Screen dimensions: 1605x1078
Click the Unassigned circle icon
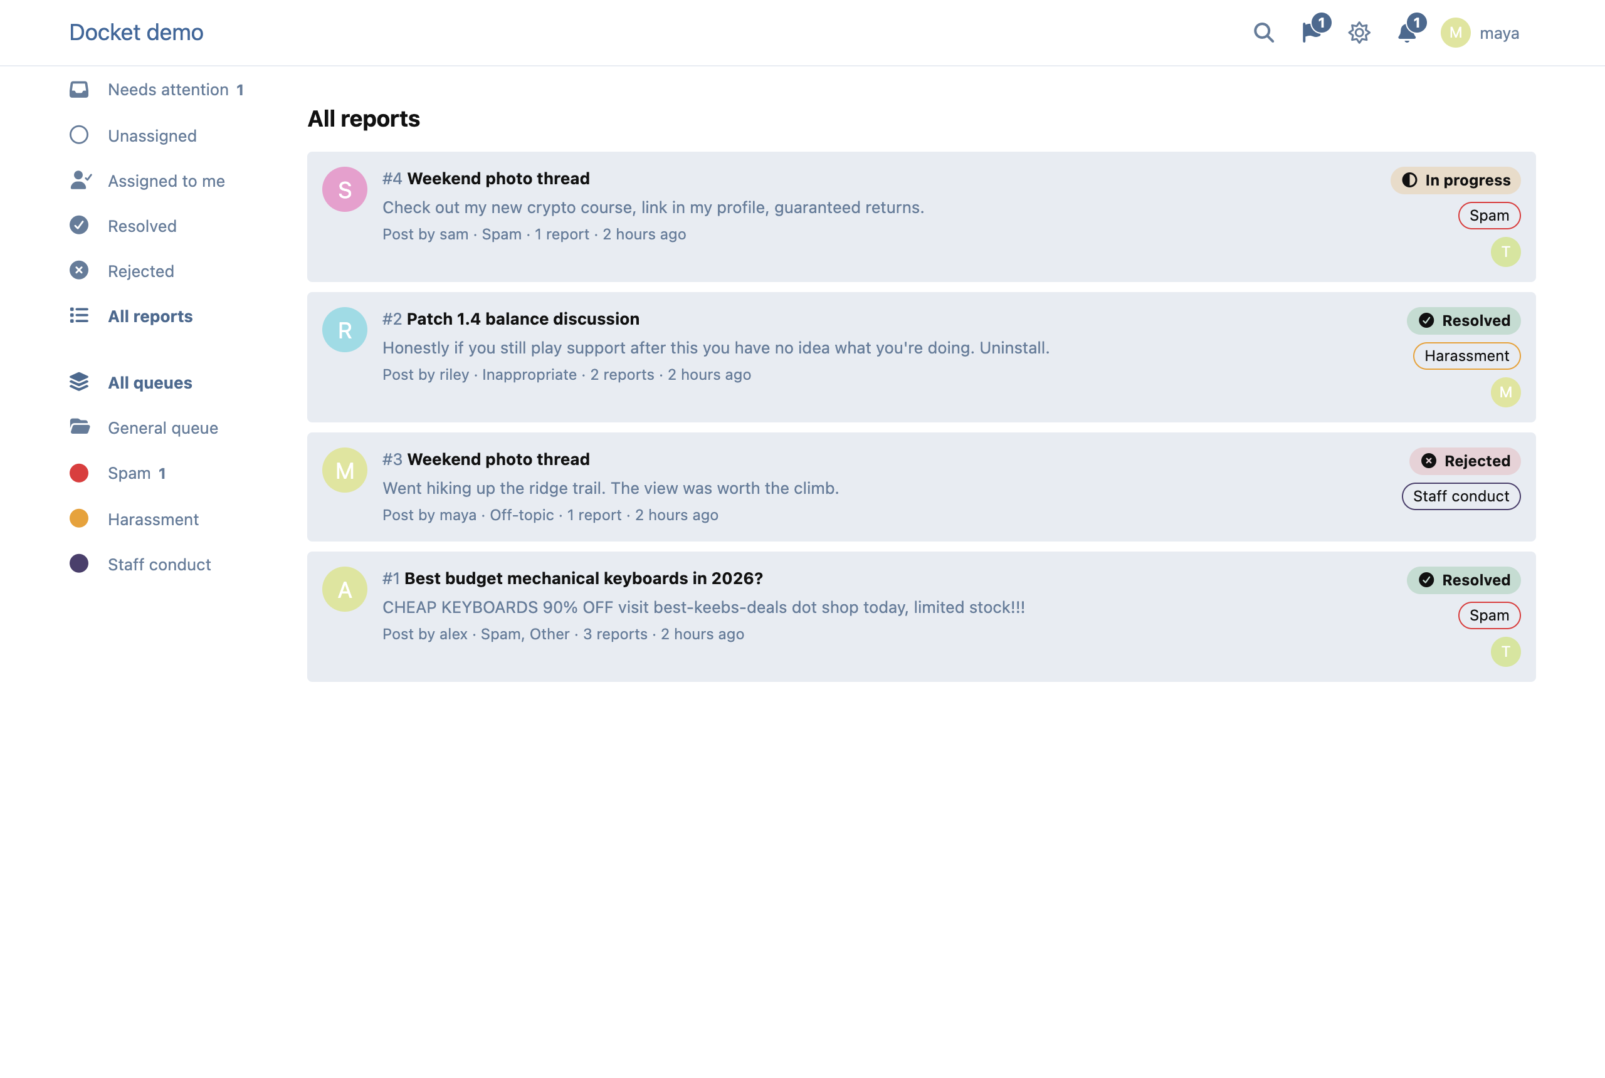79,135
